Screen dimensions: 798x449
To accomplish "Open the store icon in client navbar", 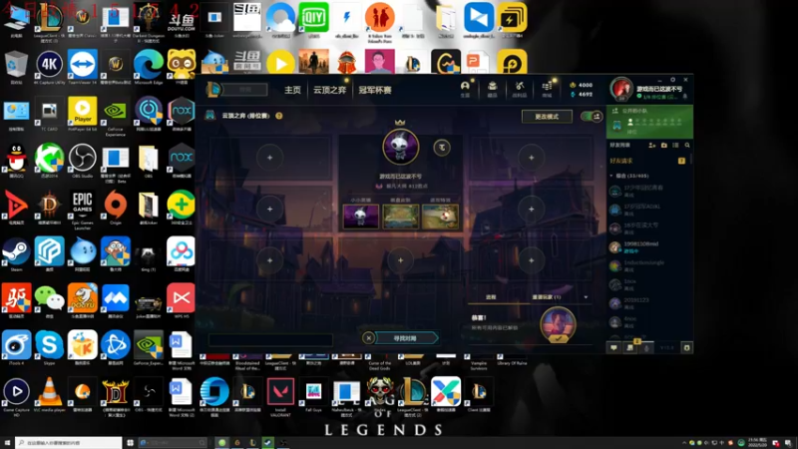I will (547, 88).
